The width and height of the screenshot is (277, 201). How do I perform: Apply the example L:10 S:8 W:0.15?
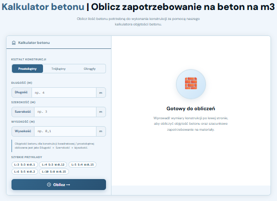tap(54, 172)
